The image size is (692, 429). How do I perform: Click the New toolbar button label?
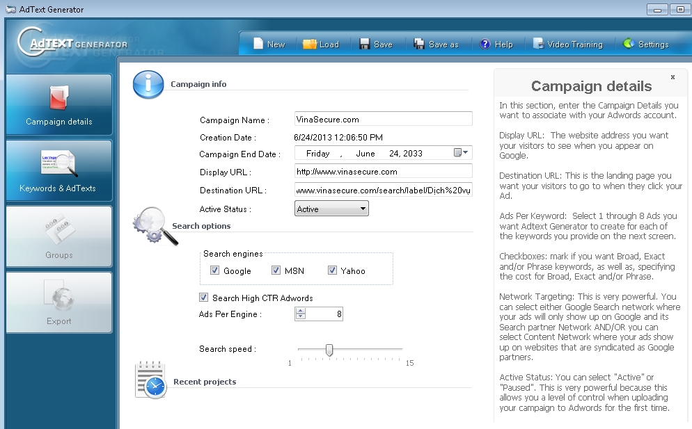(x=276, y=44)
